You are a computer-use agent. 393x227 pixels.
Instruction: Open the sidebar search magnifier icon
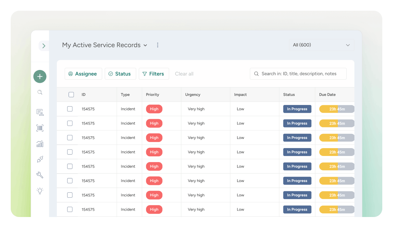point(40,92)
